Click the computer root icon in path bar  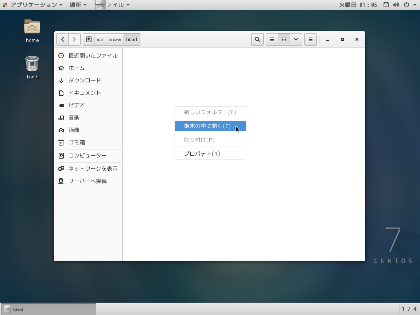coord(89,39)
